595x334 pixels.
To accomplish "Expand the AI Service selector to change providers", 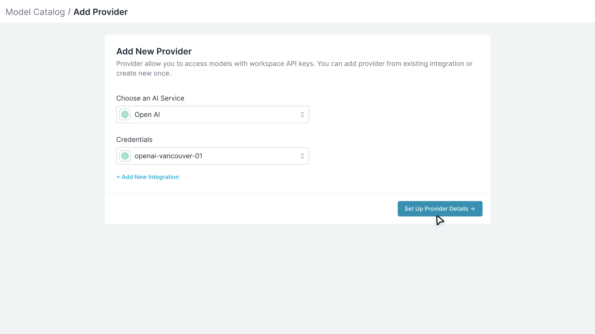I will tap(212, 114).
